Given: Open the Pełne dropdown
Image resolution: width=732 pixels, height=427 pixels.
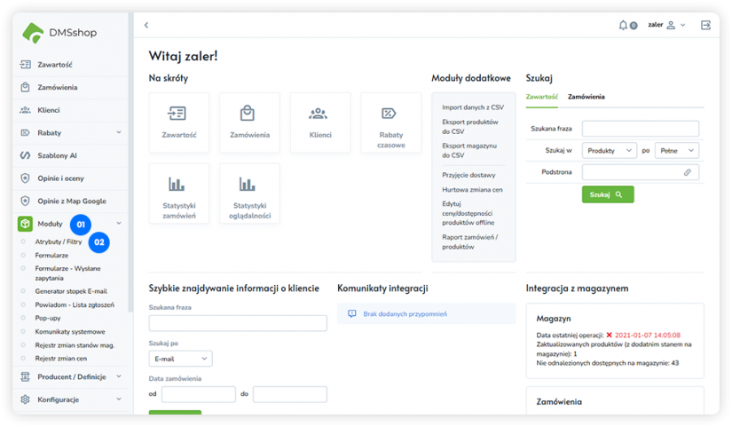Looking at the screenshot, I should 677,151.
